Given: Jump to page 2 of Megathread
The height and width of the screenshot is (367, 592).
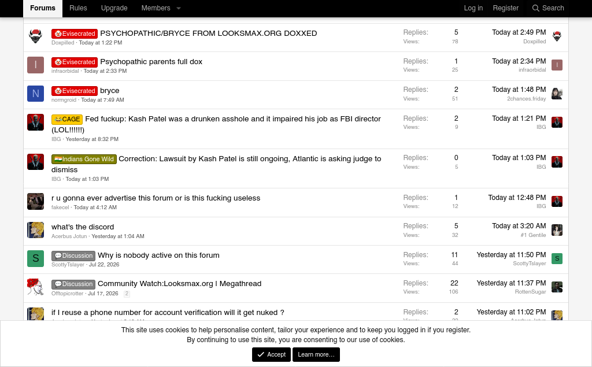Looking at the screenshot, I should 127,294.
